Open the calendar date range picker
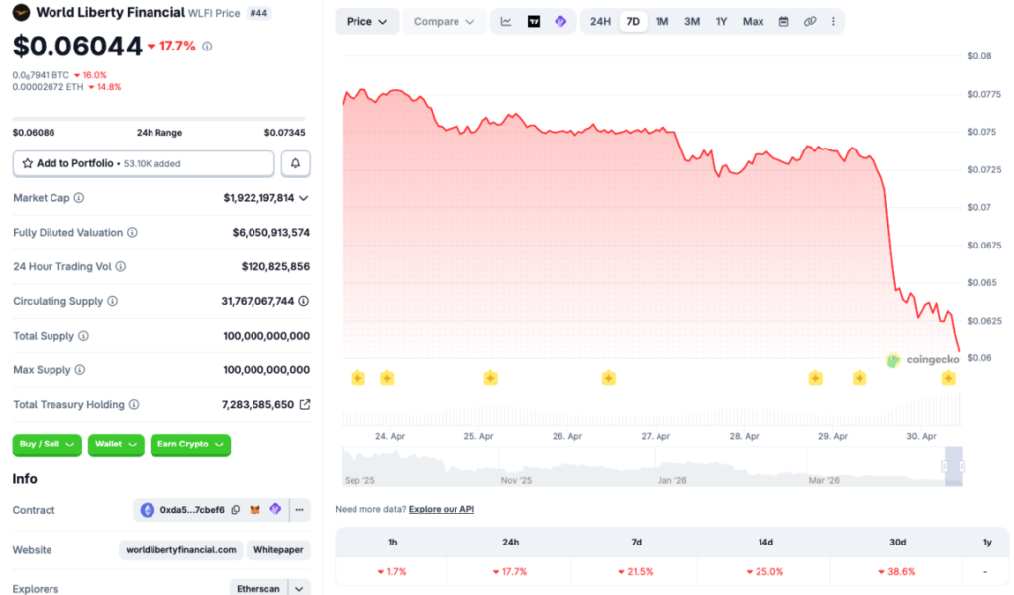1014x595 pixels. point(784,22)
